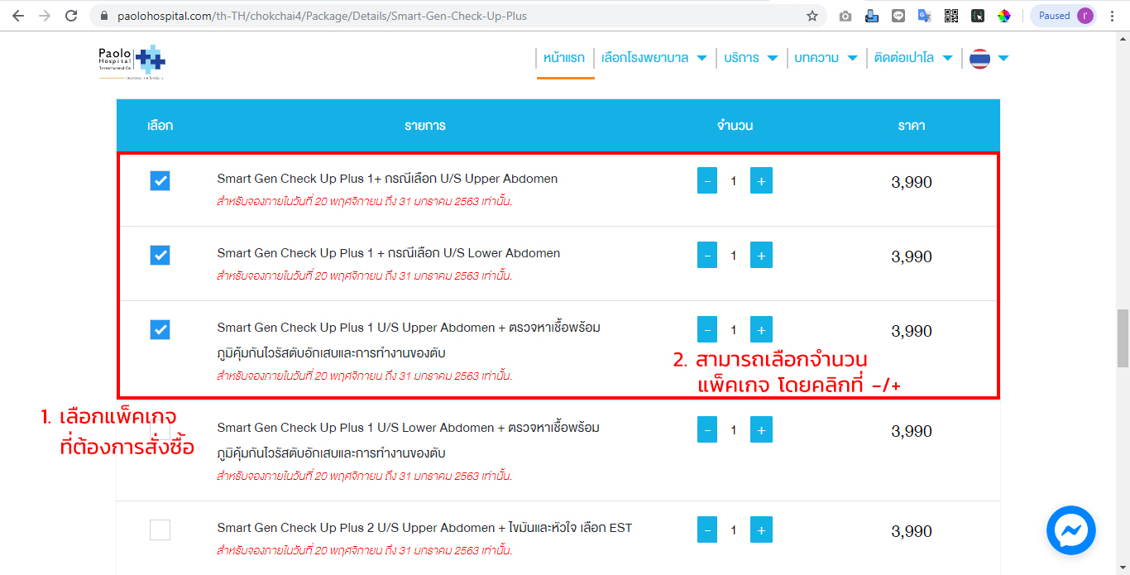Go back to the previous browser page
Viewport: 1130px width, 575px height.
coord(18,16)
